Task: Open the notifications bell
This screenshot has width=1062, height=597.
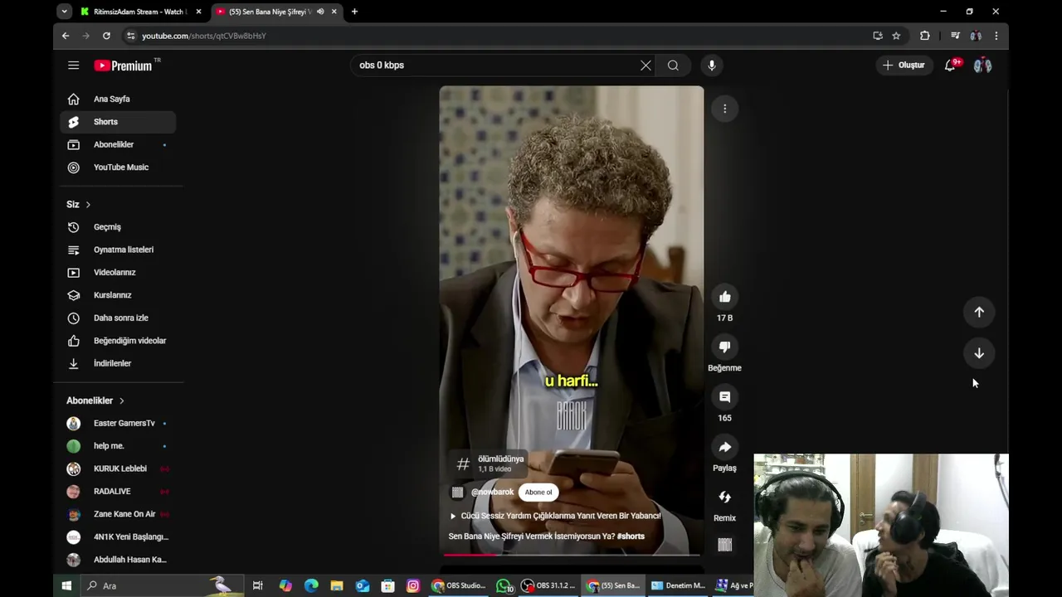Action: click(951, 66)
